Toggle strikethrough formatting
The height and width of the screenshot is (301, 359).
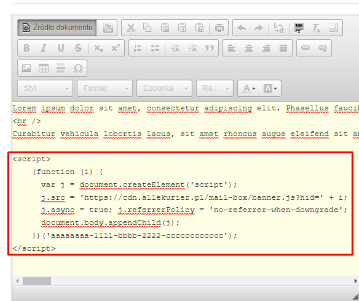click(x=78, y=48)
